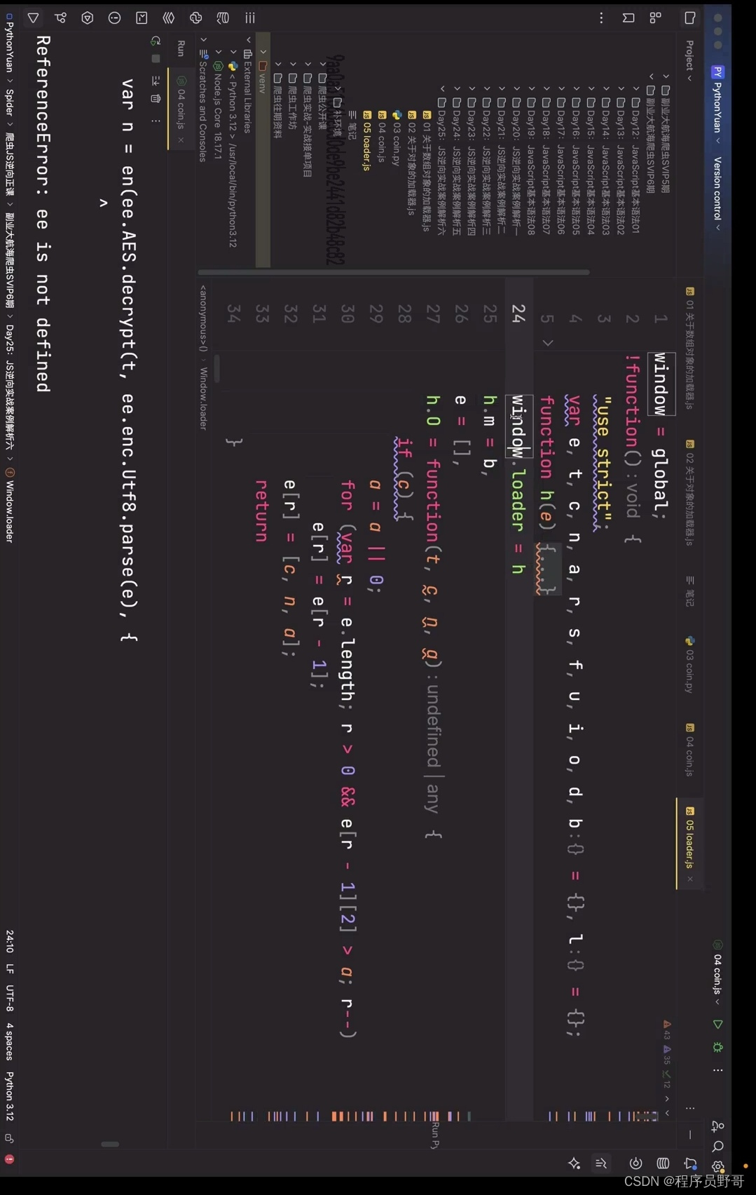Screen dimensions: 756x1195
Task: Select Node.js Core 18.17.1 library entry
Action: tap(218, 111)
